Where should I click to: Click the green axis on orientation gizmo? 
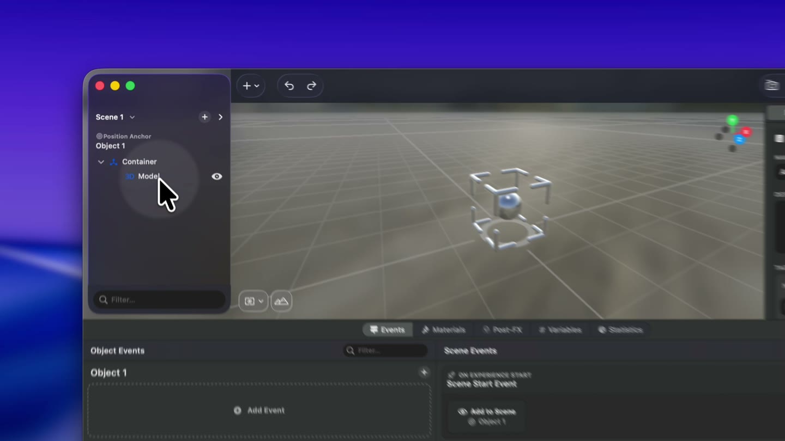pos(732,120)
